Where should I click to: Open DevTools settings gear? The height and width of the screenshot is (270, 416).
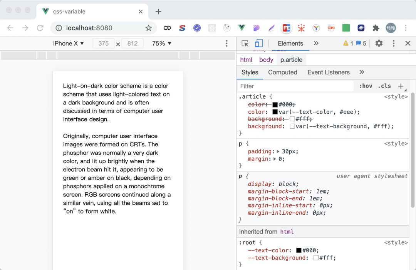click(379, 43)
